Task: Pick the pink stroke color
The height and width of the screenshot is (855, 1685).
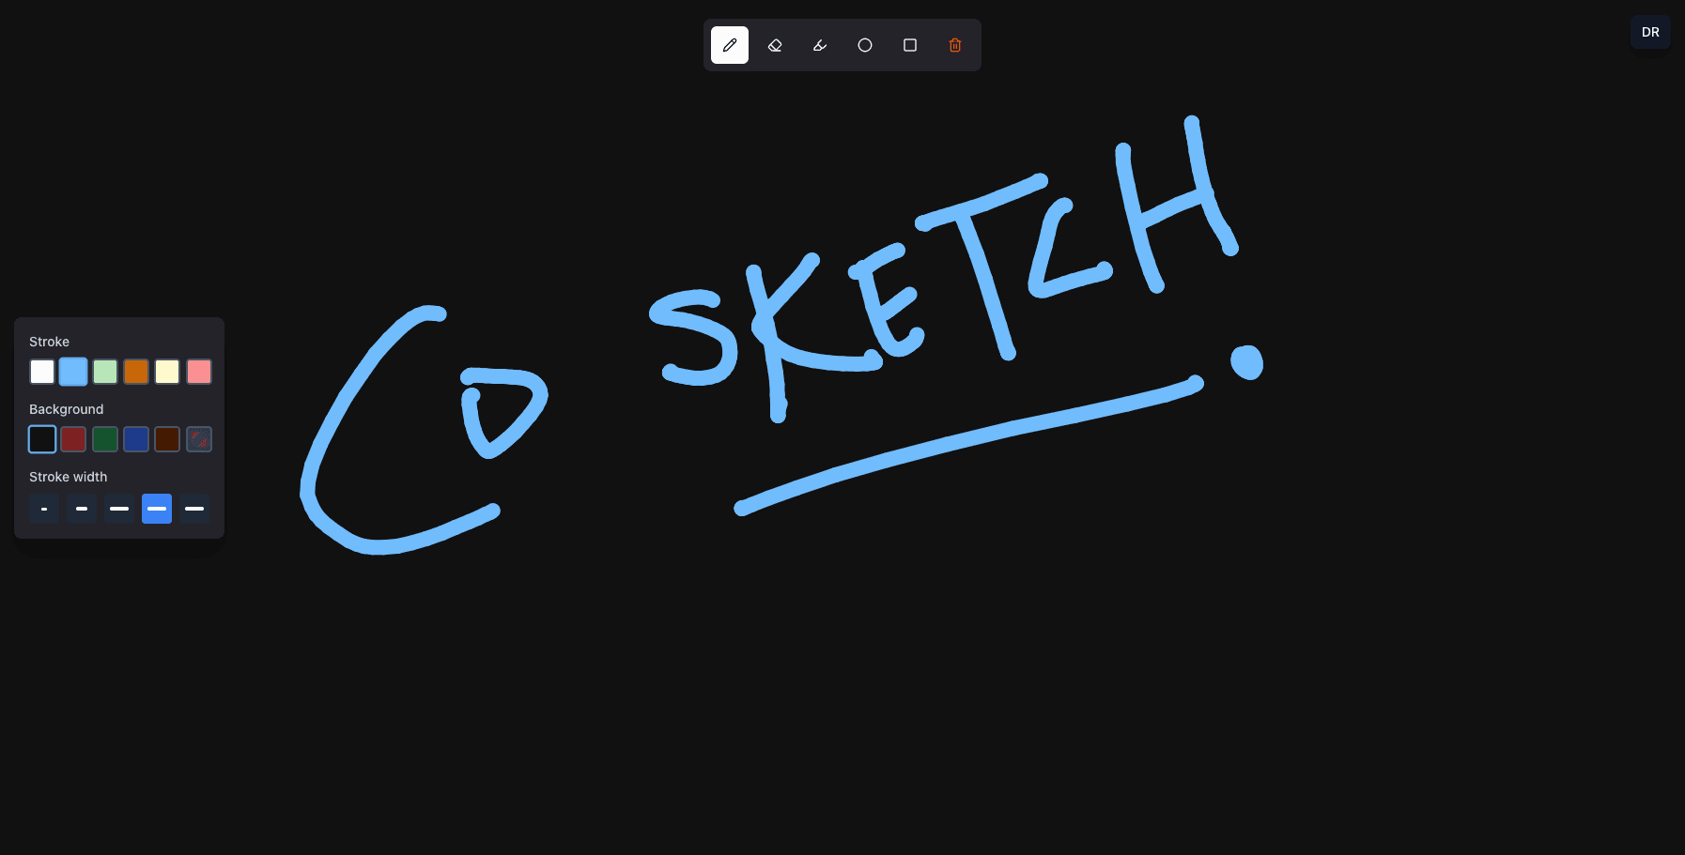Action: click(x=199, y=372)
